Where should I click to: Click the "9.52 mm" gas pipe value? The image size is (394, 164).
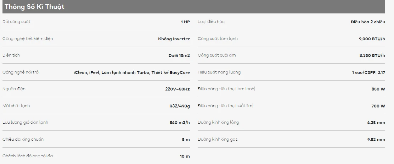[x=376, y=140]
